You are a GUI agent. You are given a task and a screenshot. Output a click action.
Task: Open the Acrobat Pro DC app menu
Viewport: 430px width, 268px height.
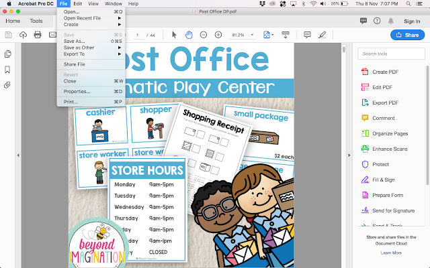(36, 3)
